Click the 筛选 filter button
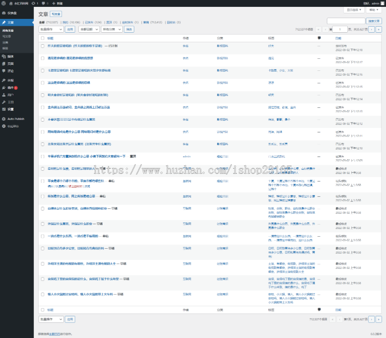 129,29
